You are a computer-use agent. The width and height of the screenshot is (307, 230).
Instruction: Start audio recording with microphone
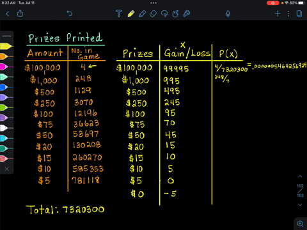pyautogui.click(x=228, y=14)
